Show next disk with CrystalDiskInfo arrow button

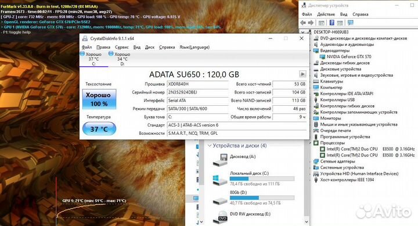(x=302, y=74)
